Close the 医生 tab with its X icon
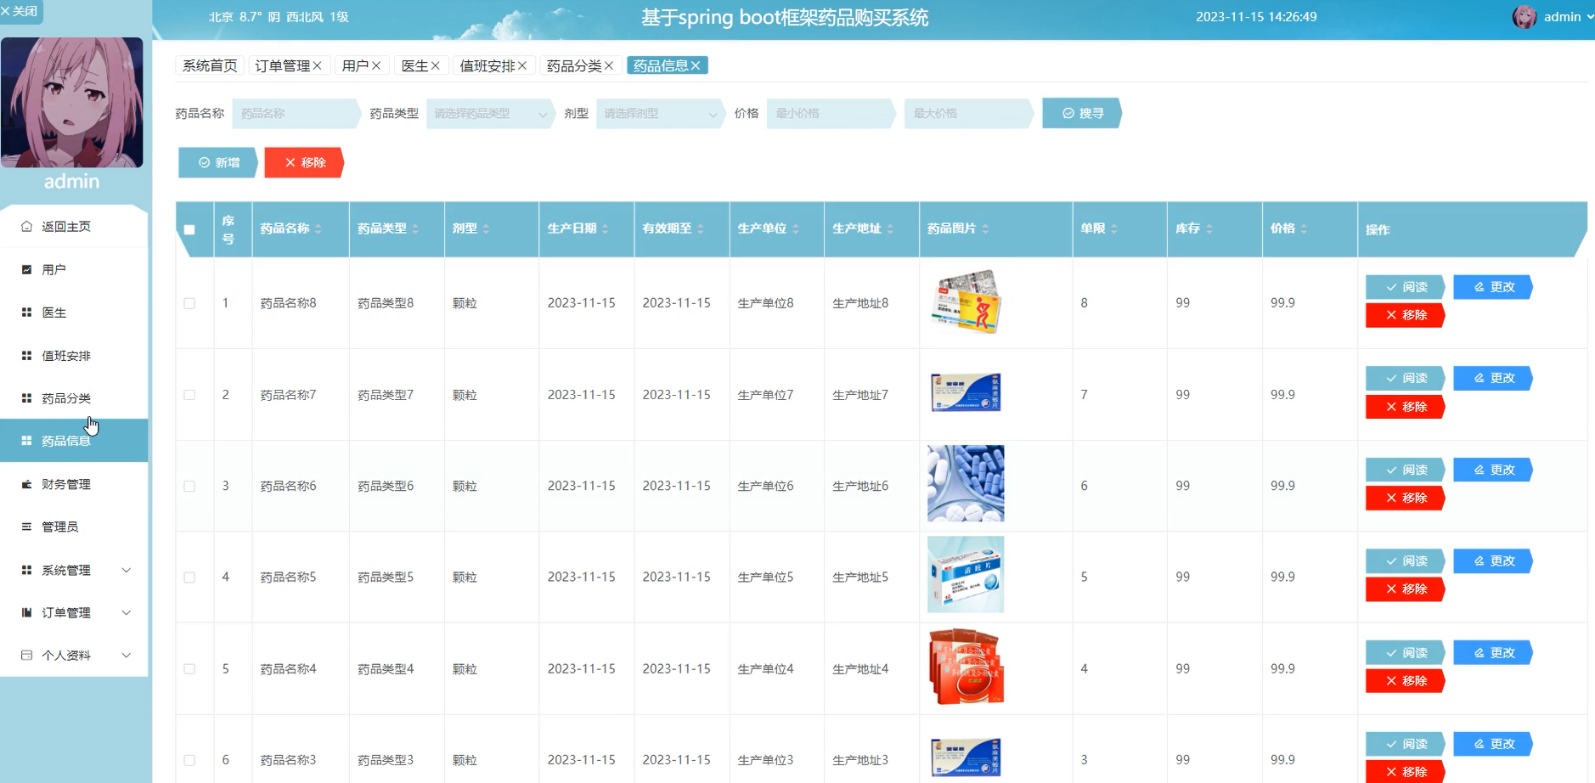The width and height of the screenshot is (1595, 783). (x=435, y=66)
